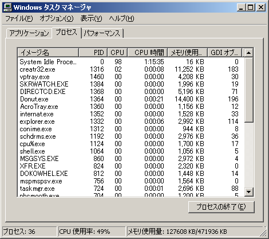Select the SKRWATCH.EXE process
The height and width of the screenshot is (239, 269).
pyautogui.click(x=131, y=84)
